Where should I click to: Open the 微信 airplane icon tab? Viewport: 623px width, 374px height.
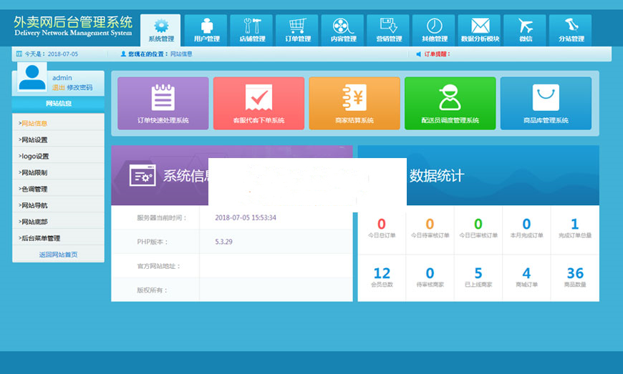[526, 29]
